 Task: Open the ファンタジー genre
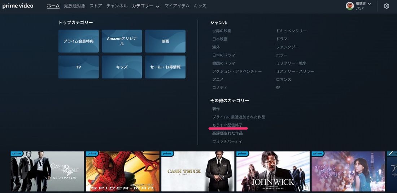pyautogui.click(x=287, y=47)
